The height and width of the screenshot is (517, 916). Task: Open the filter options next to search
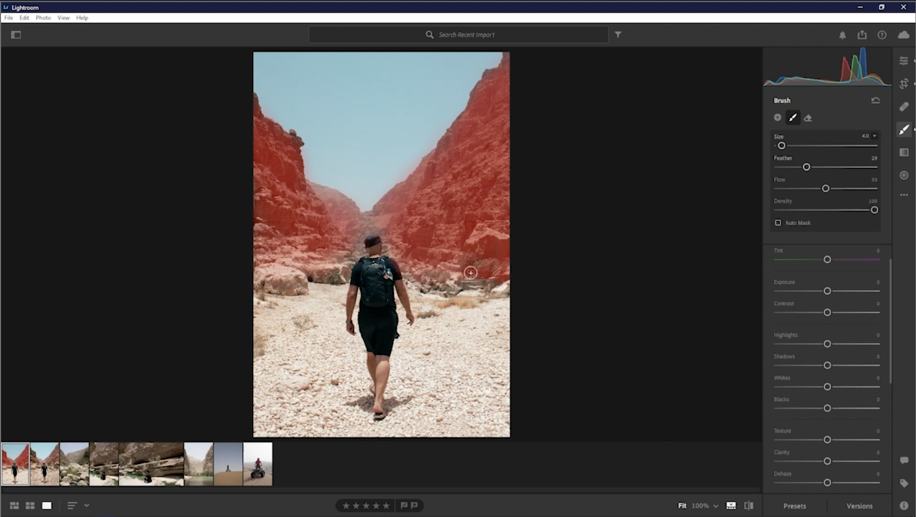tap(619, 34)
